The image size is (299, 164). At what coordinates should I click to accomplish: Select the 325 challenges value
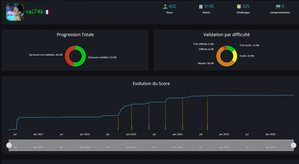pos(246,6)
